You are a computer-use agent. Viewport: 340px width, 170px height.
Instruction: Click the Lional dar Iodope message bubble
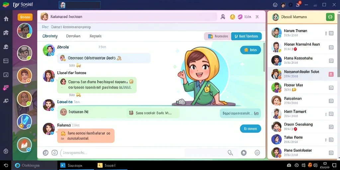[x=97, y=85]
